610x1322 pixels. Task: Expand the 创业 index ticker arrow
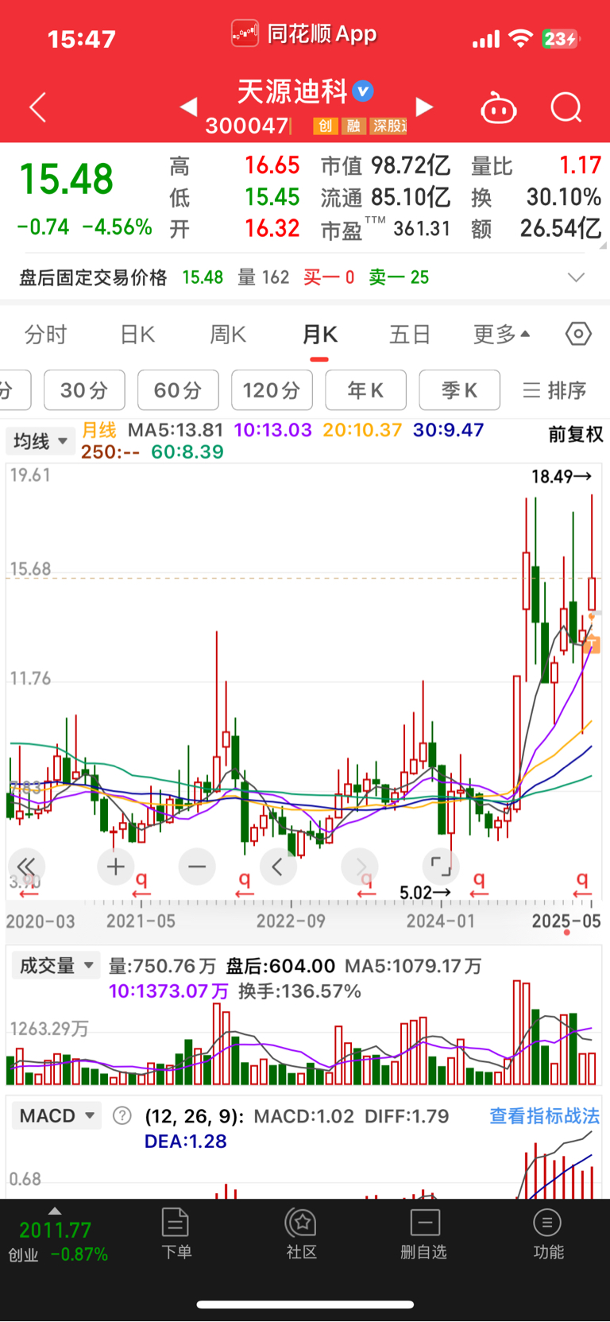pyautogui.click(x=54, y=1211)
